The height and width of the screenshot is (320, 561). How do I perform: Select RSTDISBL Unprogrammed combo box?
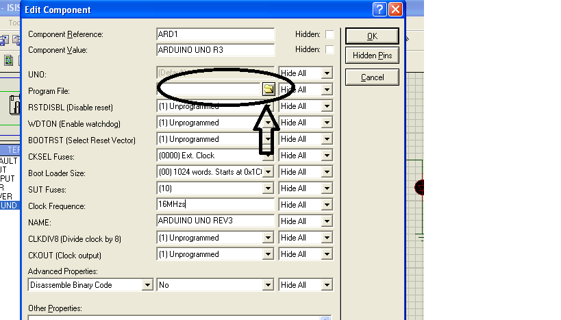[x=215, y=106]
